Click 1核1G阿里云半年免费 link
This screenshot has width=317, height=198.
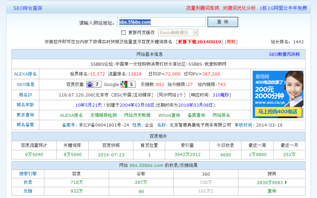(x=283, y=8)
